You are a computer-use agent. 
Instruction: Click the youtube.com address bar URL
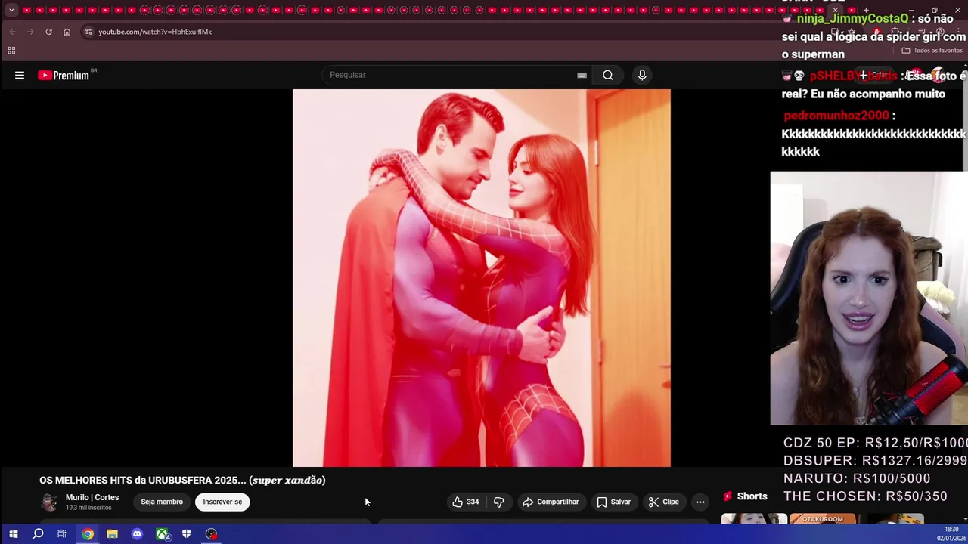(x=155, y=32)
